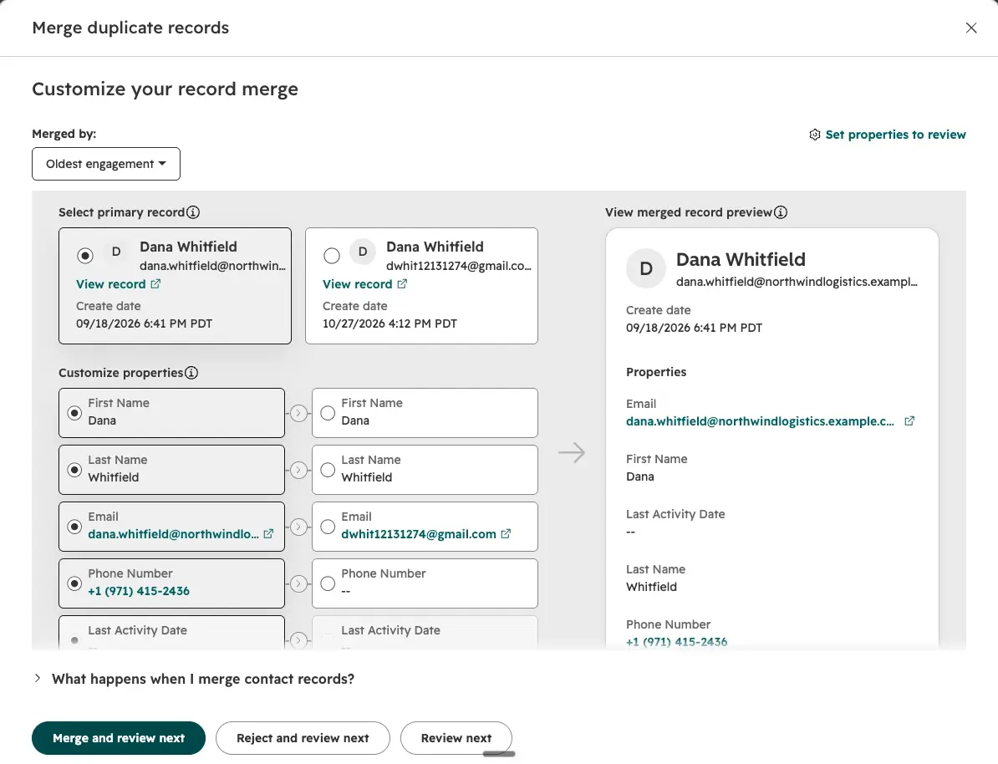Click arrow icon between Email options

pyautogui.click(x=298, y=527)
